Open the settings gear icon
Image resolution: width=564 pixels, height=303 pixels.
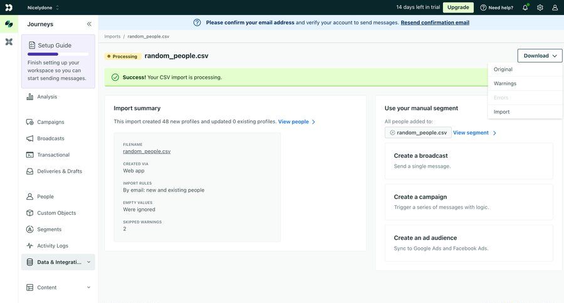coord(540,7)
